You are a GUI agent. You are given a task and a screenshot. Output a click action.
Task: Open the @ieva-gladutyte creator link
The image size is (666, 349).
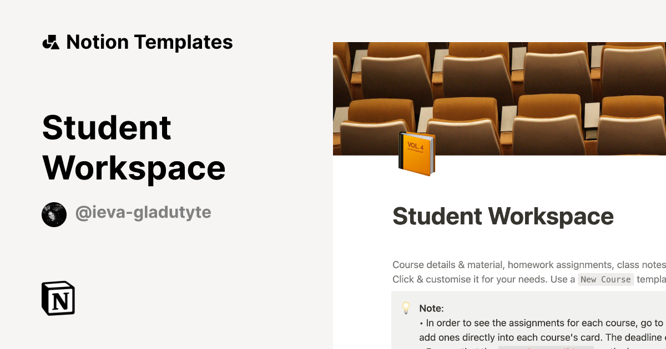tap(143, 212)
